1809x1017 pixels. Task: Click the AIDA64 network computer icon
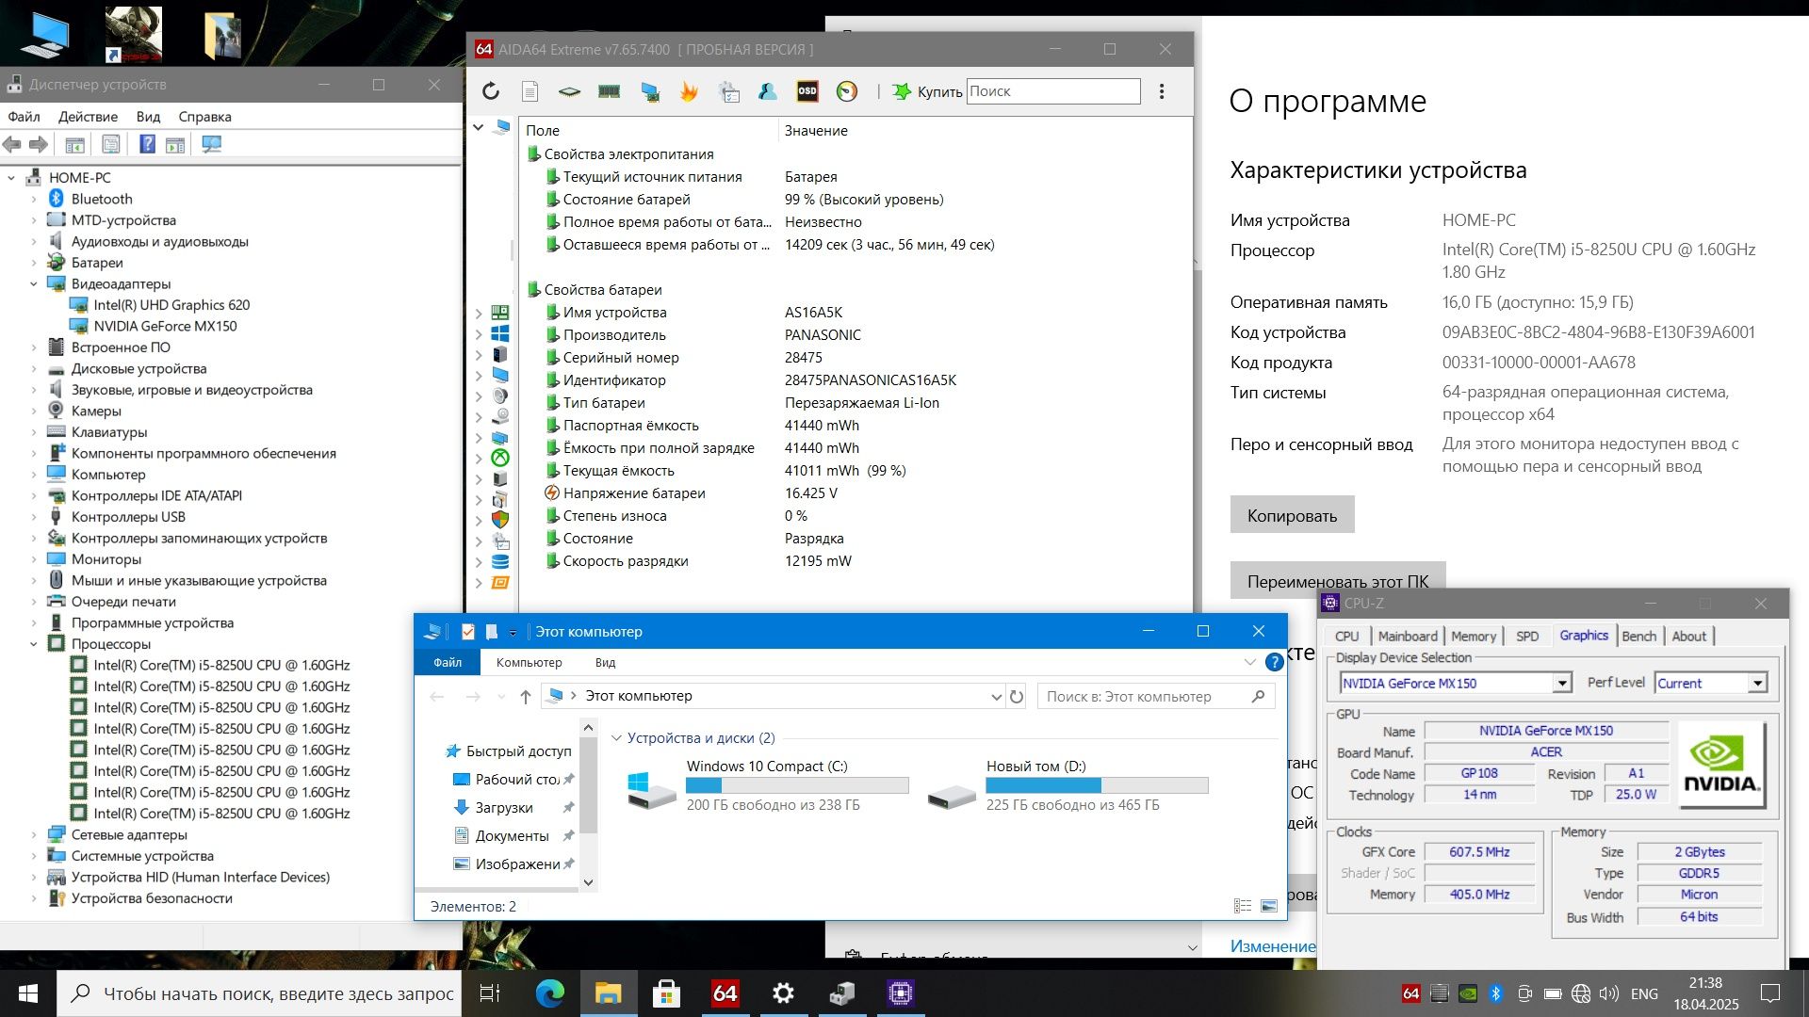[x=649, y=91]
